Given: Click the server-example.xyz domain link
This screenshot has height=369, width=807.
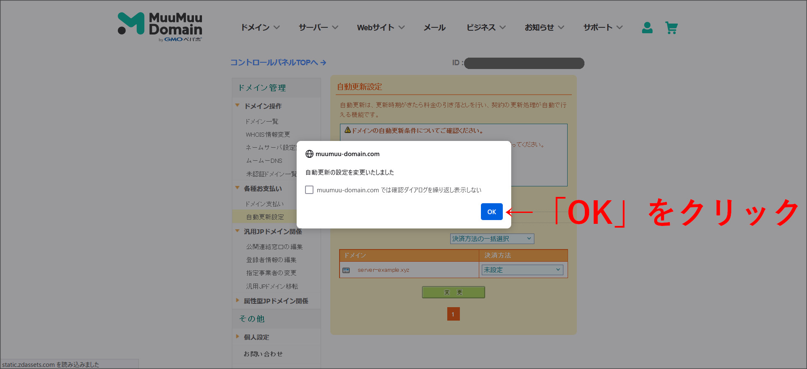Looking at the screenshot, I should (x=383, y=270).
